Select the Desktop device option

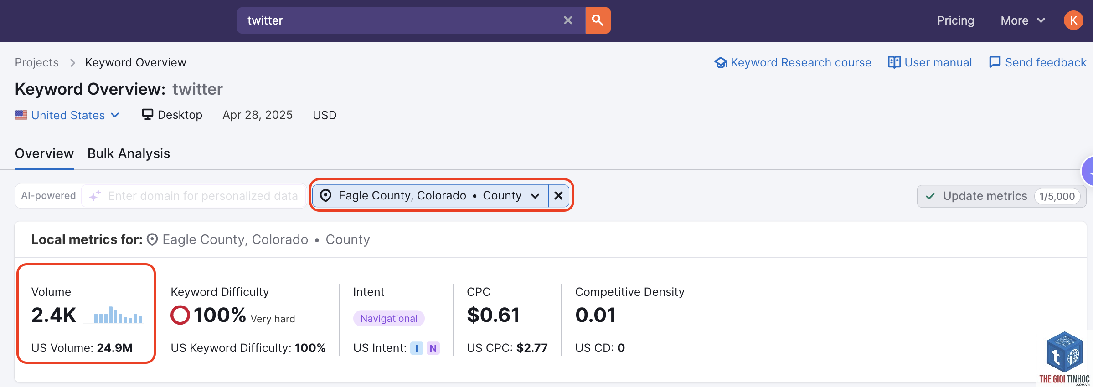(x=172, y=115)
